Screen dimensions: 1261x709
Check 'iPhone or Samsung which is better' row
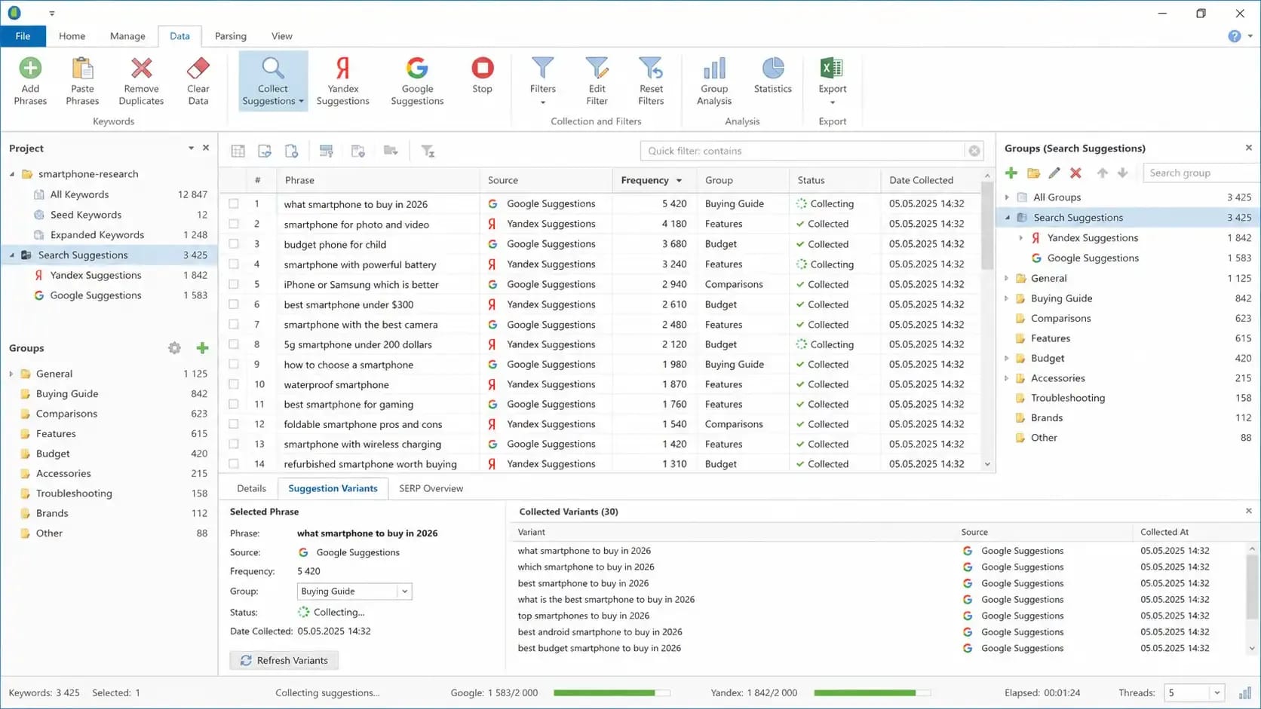coord(234,284)
